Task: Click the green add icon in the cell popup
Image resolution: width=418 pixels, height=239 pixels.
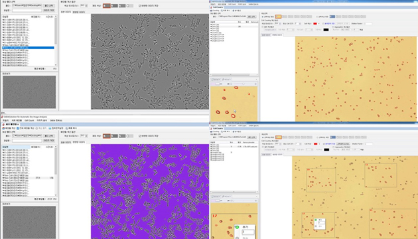Action: [x=237, y=227]
